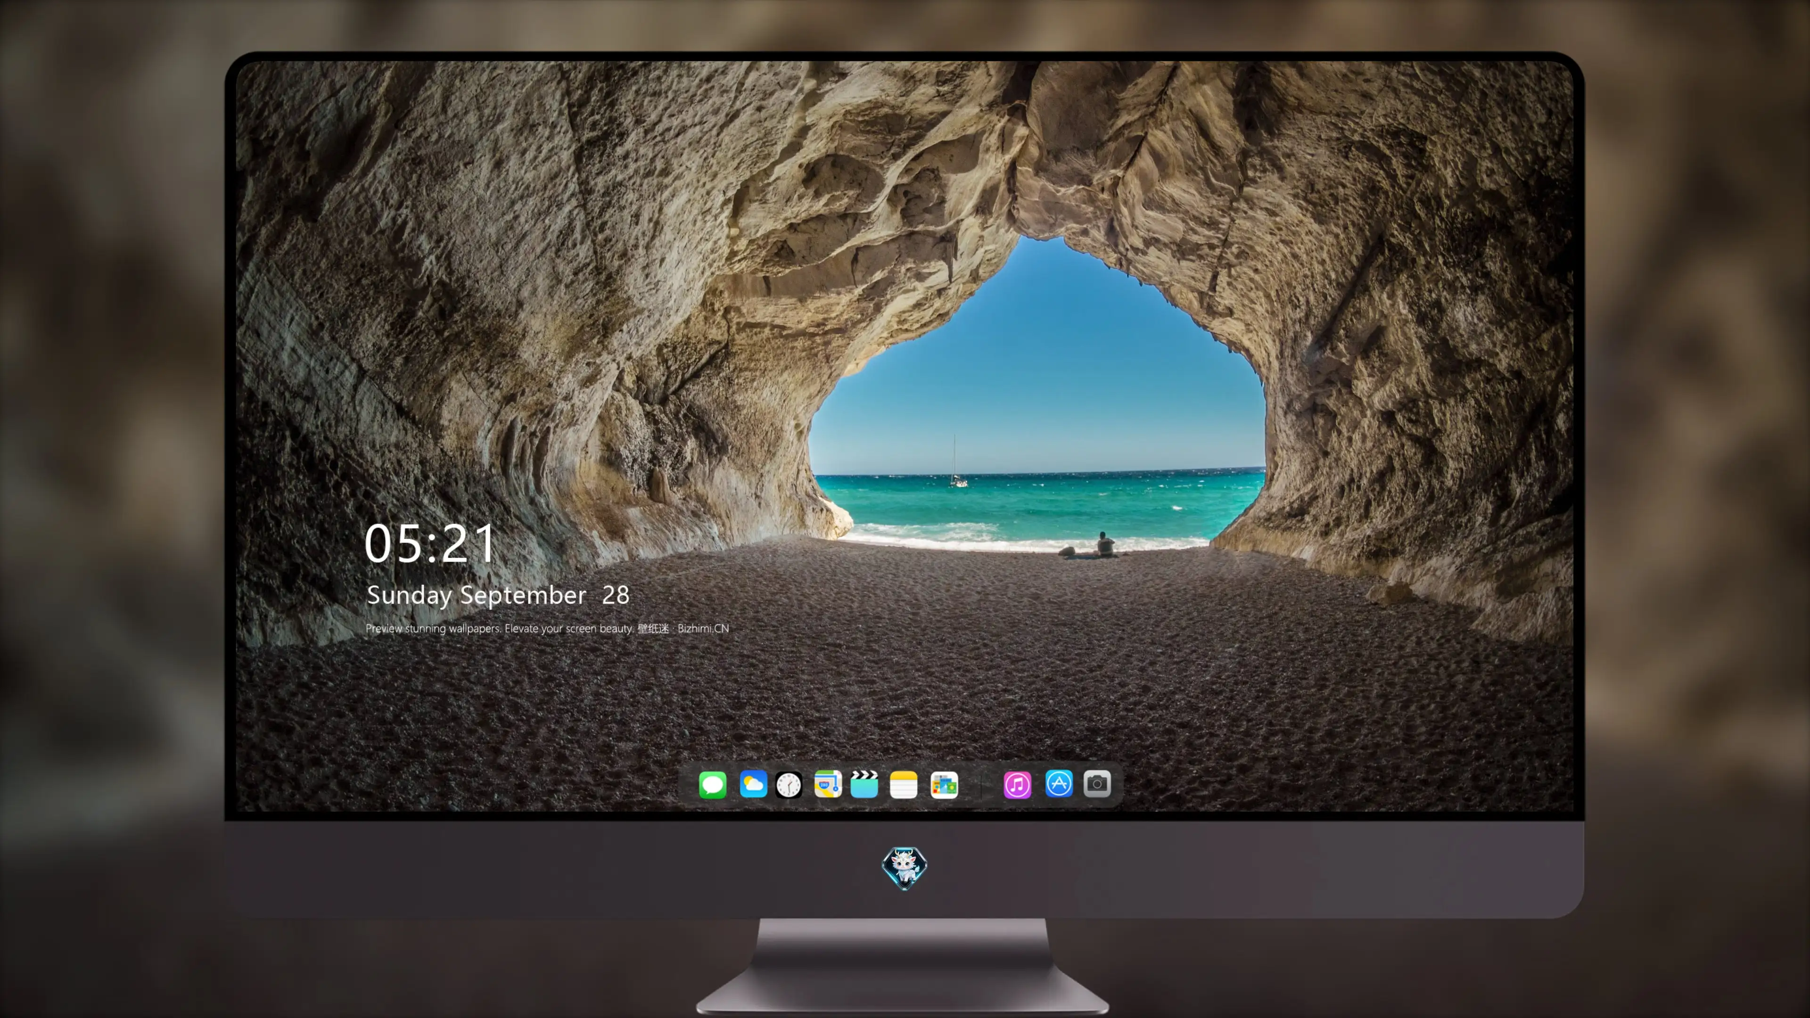Image resolution: width=1810 pixels, height=1018 pixels.
Task: Open the blue App Store icon
Action: pyautogui.click(x=1059, y=784)
